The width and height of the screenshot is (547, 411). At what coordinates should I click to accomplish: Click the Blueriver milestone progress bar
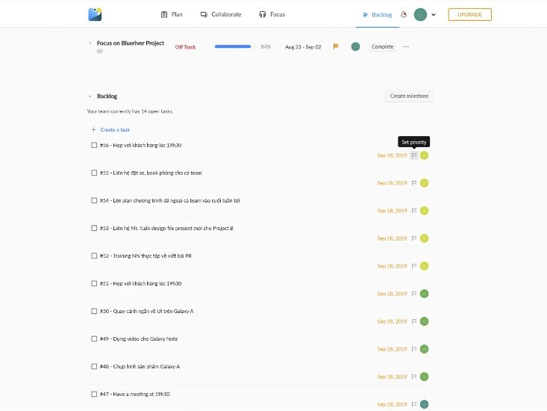235,46
